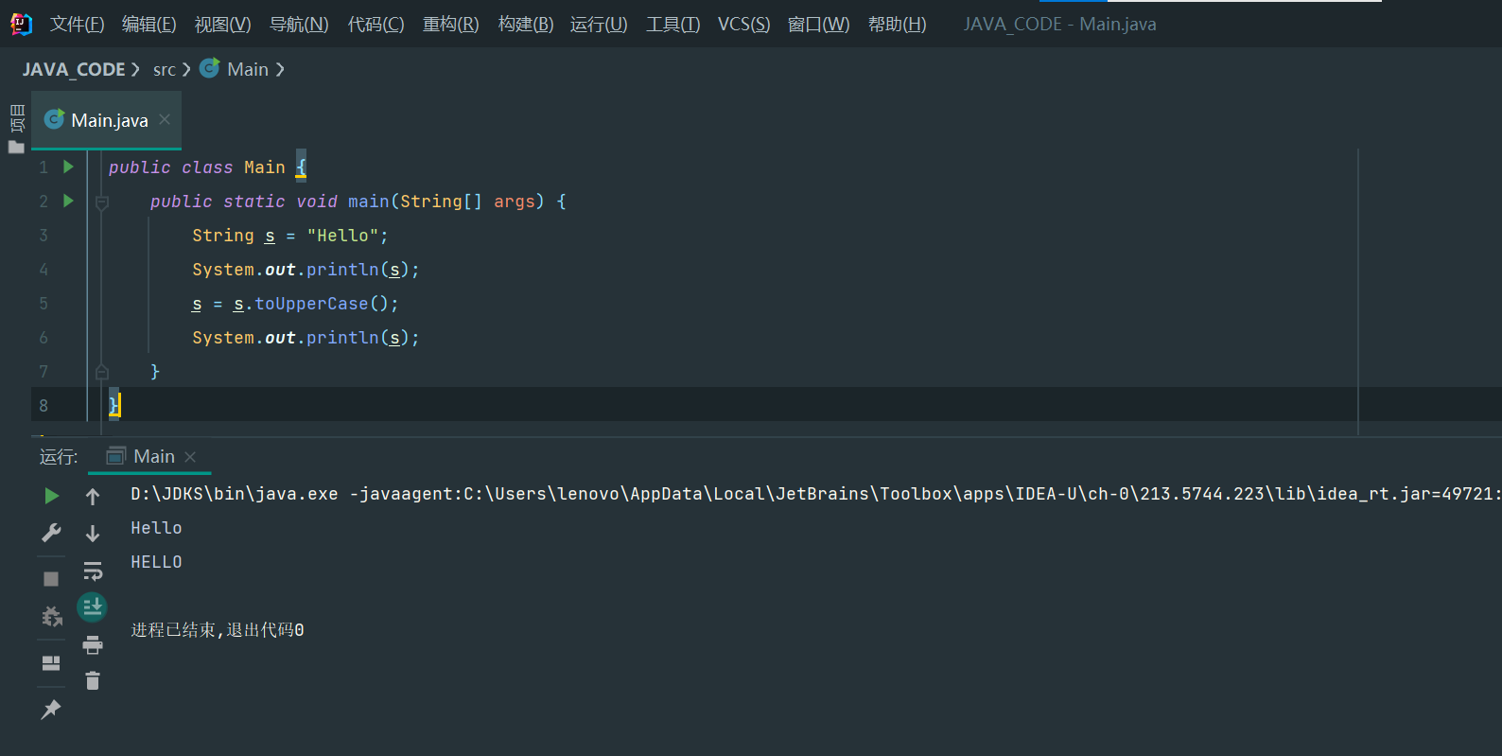Screen dimensions: 1502x756
Task: Click the class name Main in code
Action: pyautogui.click(x=264, y=167)
